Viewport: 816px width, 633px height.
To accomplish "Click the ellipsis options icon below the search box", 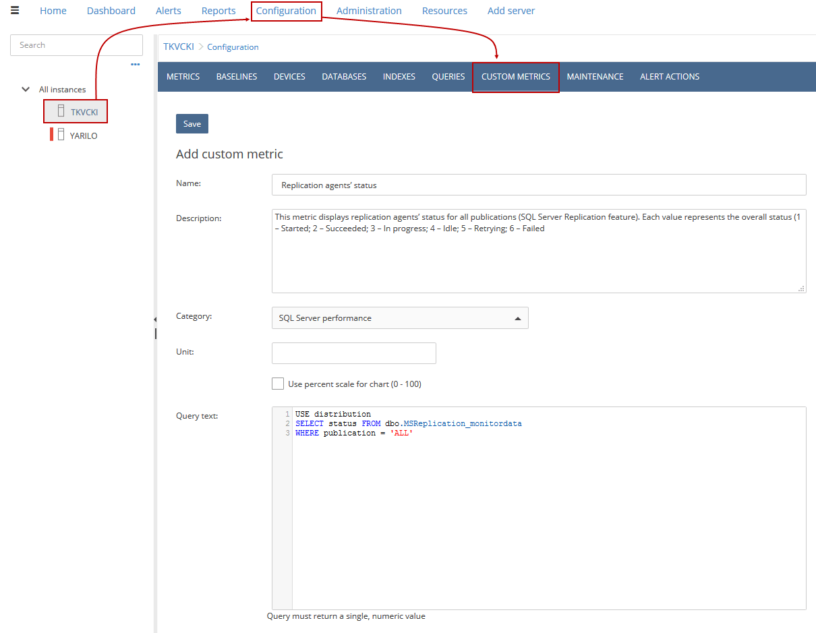I will click(x=135, y=64).
